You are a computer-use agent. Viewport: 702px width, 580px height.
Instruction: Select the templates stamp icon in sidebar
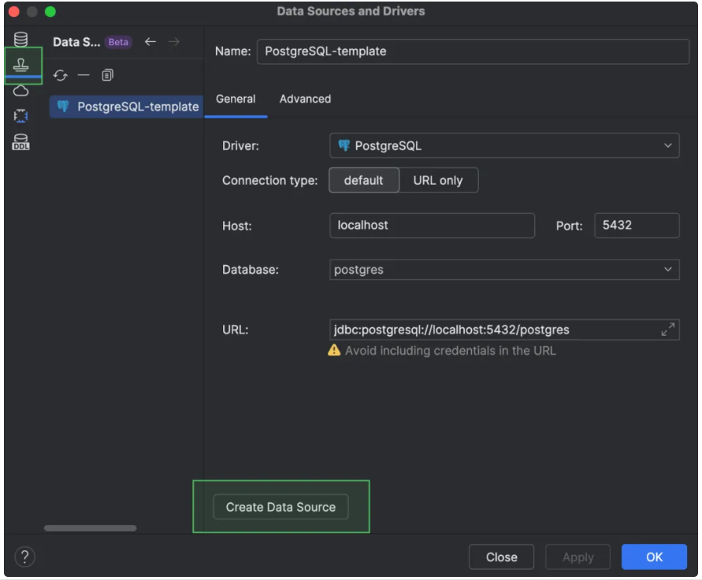pyautogui.click(x=22, y=65)
